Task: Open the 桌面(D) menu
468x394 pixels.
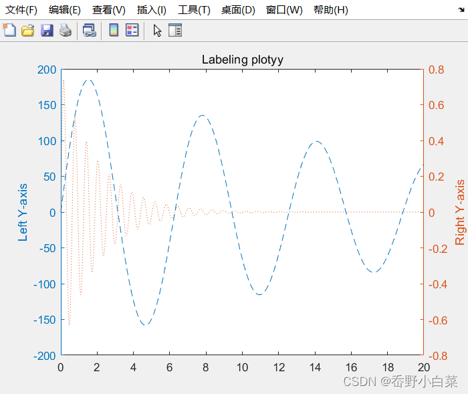Action: pyautogui.click(x=238, y=10)
